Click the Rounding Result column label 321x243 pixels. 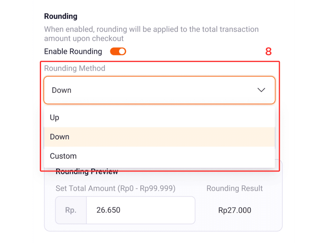pos(234,188)
